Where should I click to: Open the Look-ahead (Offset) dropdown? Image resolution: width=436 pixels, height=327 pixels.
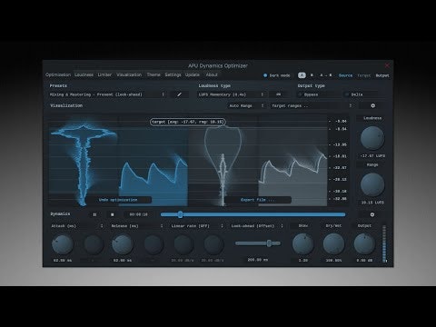pos(257,226)
